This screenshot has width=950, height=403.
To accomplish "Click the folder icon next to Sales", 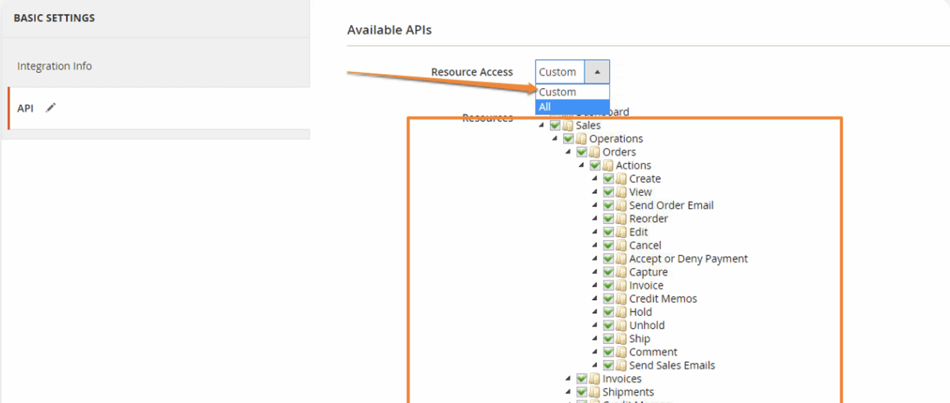I will [x=568, y=125].
